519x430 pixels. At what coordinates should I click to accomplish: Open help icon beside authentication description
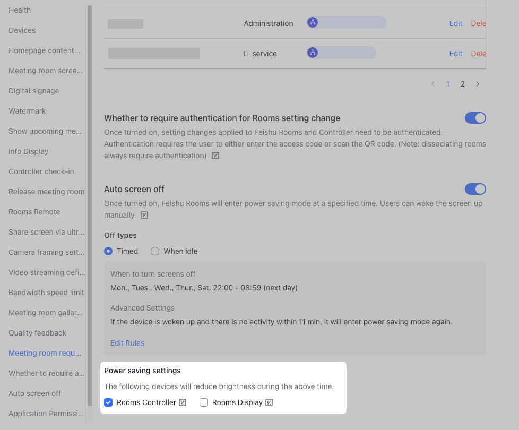(215, 156)
